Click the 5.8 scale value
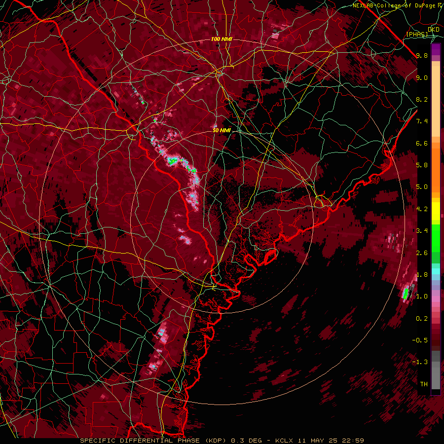This screenshot has width=444, height=444. point(422,165)
